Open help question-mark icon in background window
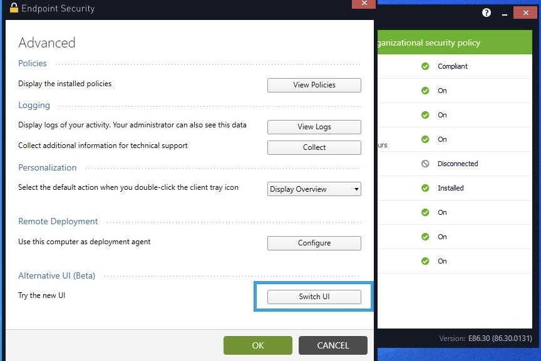 click(x=487, y=12)
